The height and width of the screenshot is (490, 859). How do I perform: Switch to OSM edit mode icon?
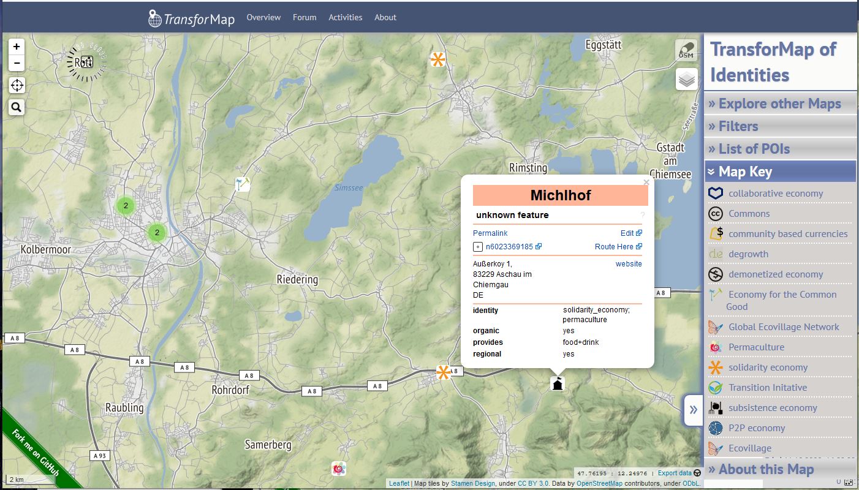(687, 51)
